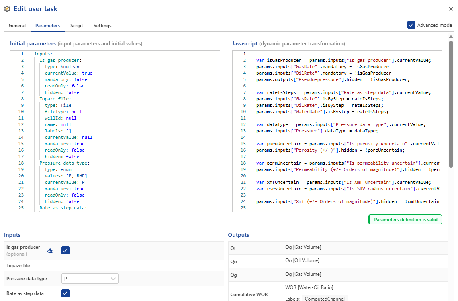This screenshot has height=301, width=458.
Task: Click the Inputs section heading
Action: [12, 235]
